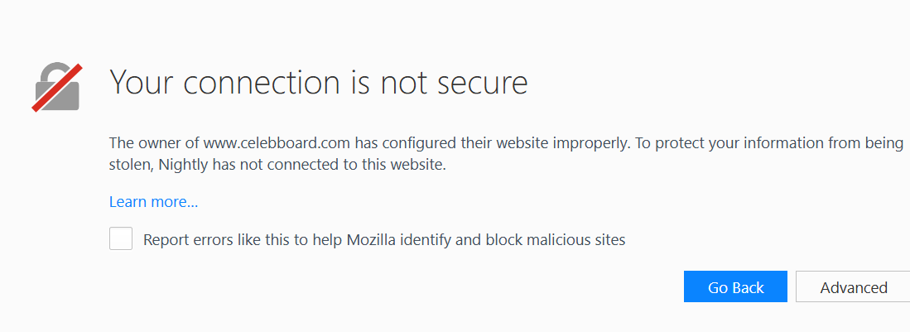Click the word 'stolen' in the description
Screen dimensions: 910x332
130,165
